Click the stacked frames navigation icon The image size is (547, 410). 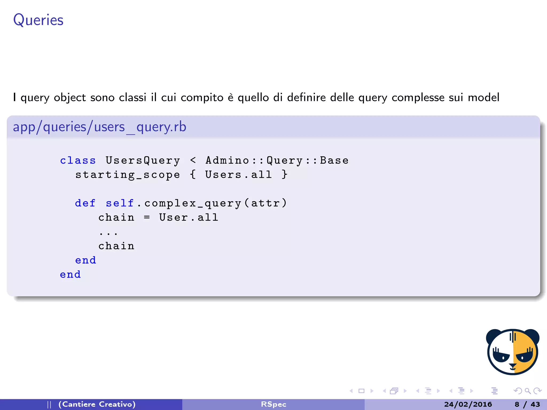coord(394,391)
